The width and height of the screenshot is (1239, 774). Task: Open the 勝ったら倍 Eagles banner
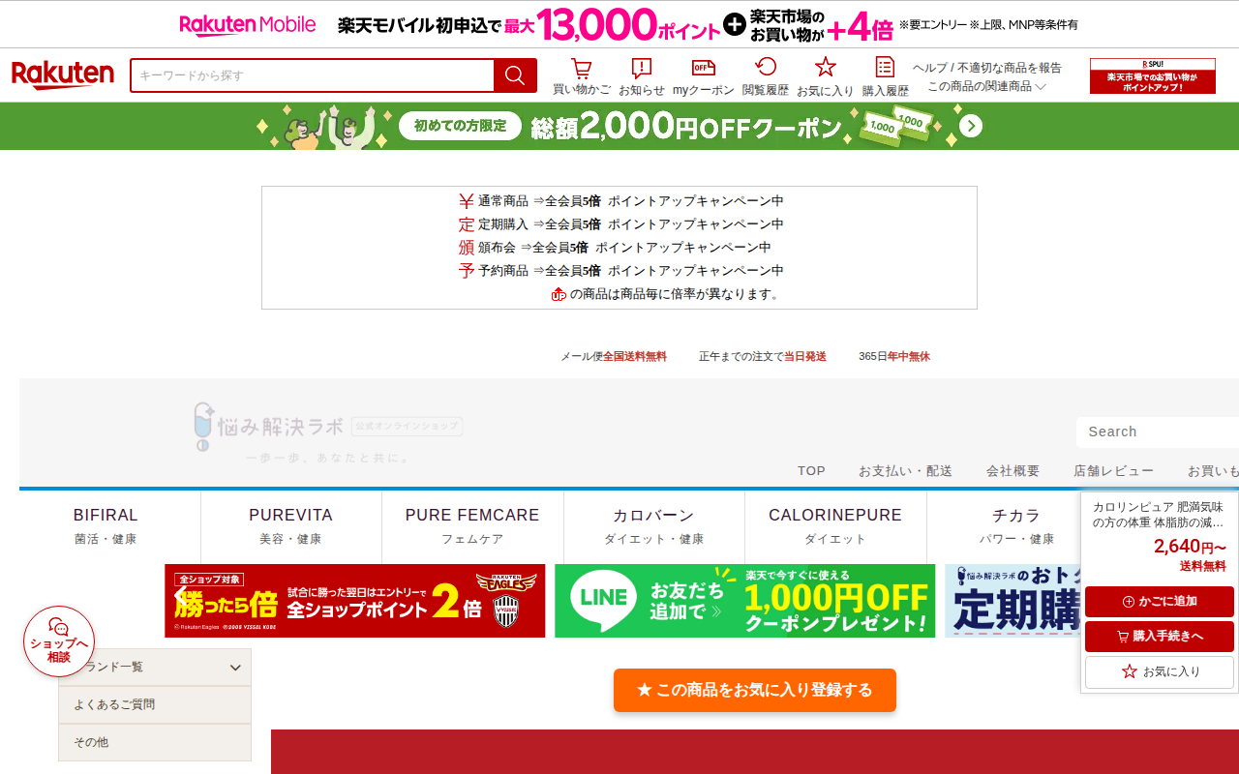click(355, 601)
